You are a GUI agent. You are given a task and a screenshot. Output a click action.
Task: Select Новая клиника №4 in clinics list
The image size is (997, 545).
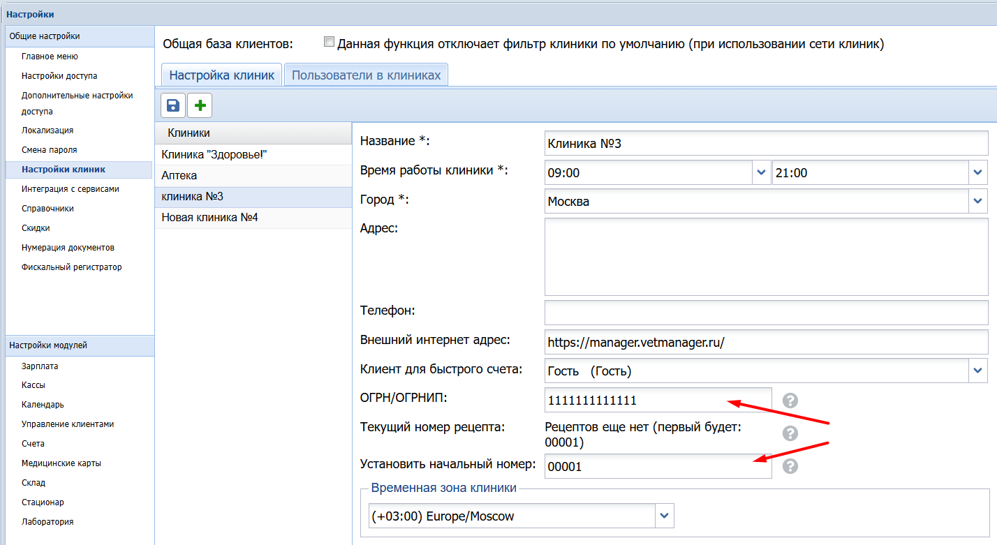209,218
